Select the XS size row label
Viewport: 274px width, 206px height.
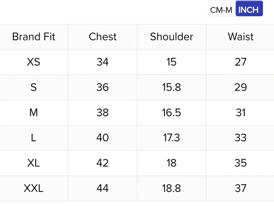(34, 62)
